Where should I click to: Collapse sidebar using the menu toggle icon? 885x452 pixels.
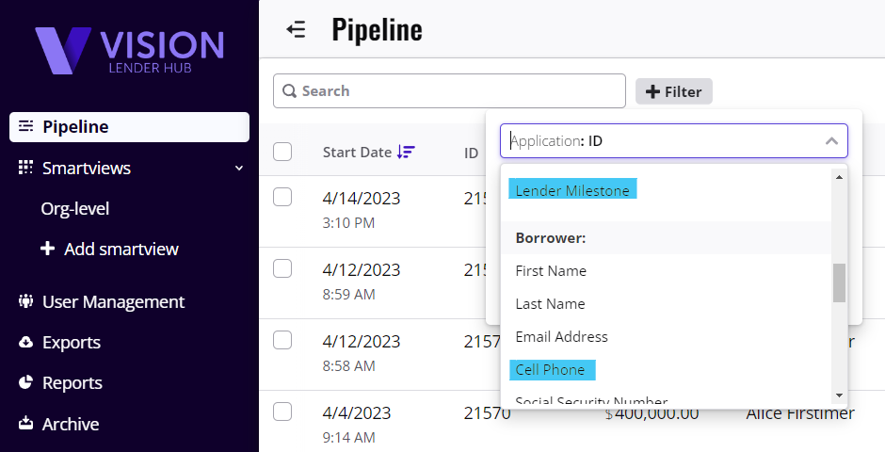297,30
